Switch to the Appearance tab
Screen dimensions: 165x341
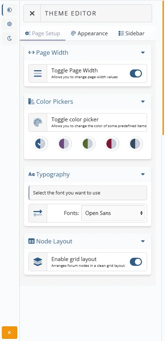tap(89, 33)
